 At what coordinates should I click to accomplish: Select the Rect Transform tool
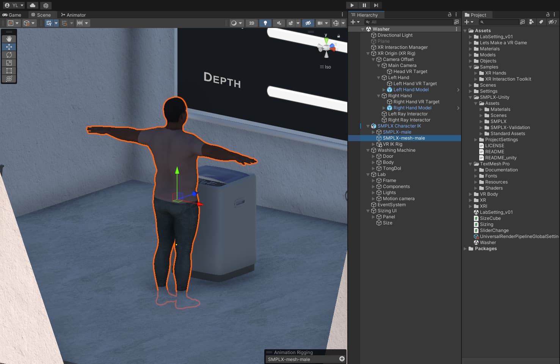point(9,71)
